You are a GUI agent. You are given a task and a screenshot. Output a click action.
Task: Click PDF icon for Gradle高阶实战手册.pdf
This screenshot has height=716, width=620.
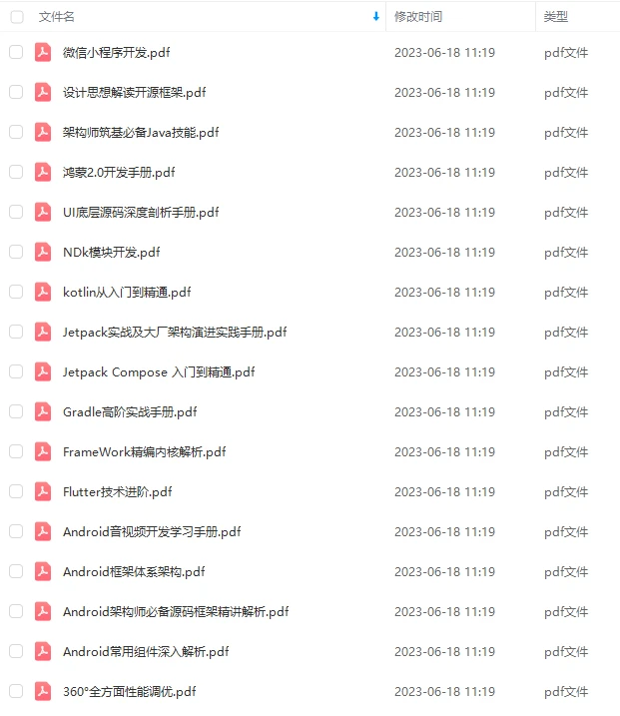tap(43, 411)
